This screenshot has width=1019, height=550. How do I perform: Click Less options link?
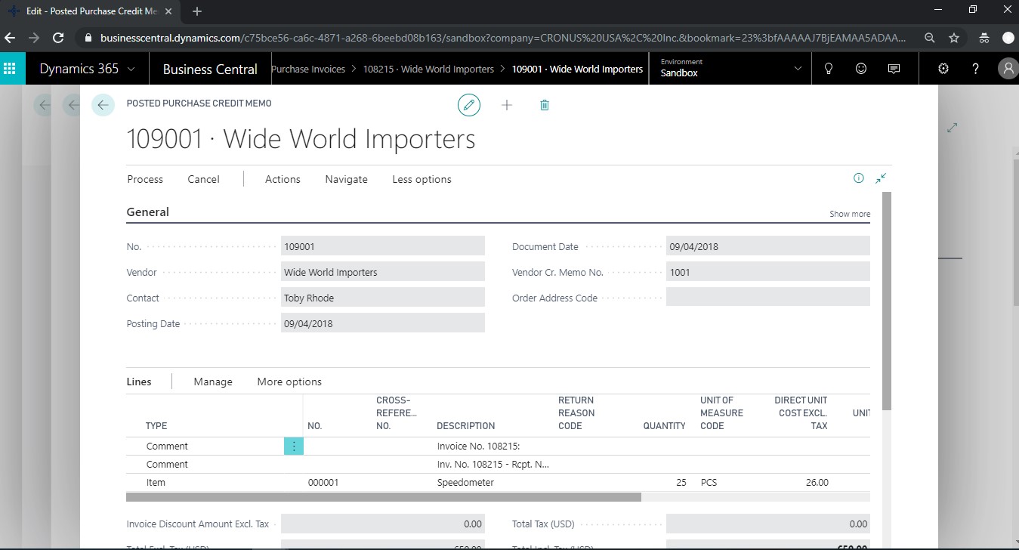coord(421,179)
